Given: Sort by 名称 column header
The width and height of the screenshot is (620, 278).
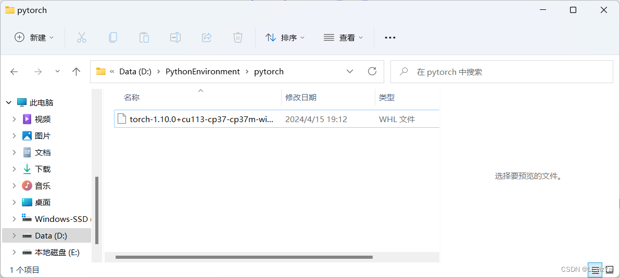Looking at the screenshot, I should pyautogui.click(x=132, y=98).
